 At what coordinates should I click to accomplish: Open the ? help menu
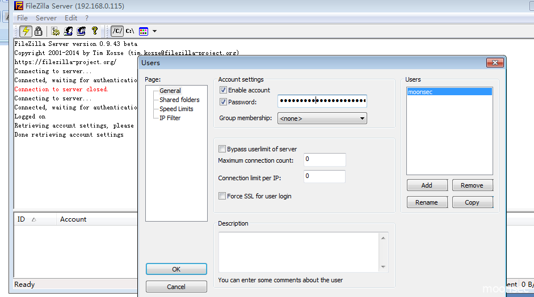[87, 18]
